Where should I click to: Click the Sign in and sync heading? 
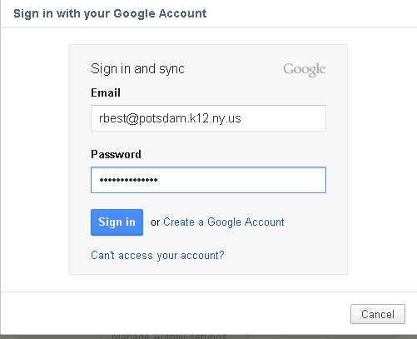pos(137,68)
